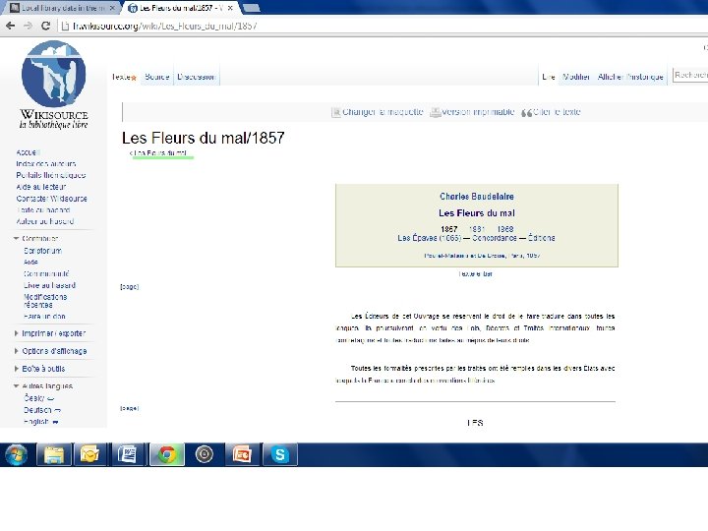Select the Texte tab
708x531 pixels.
pyautogui.click(x=124, y=77)
